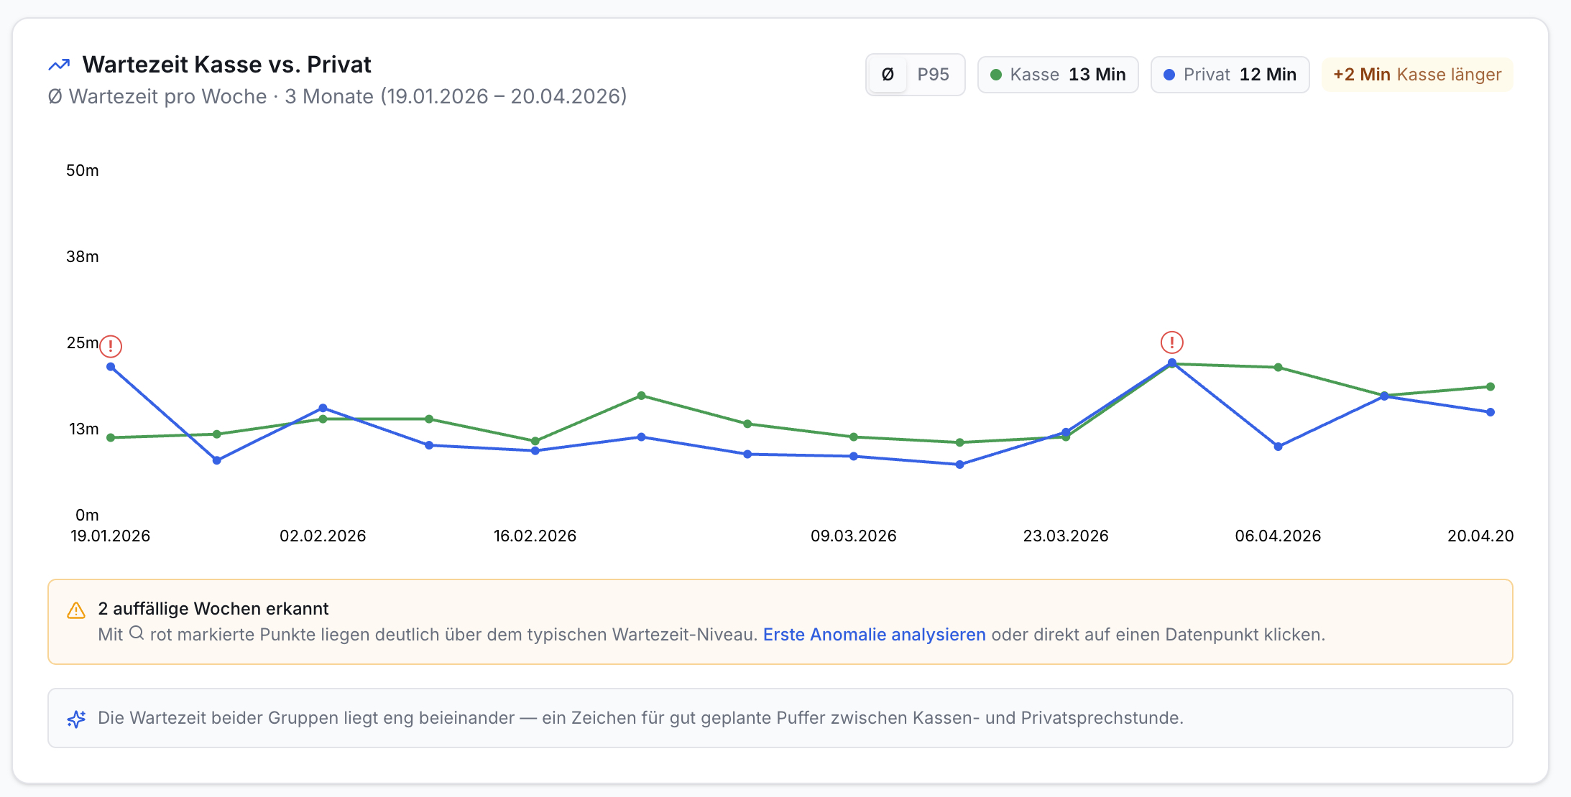
Task: Click the warning triangle icon in the alert box
Action: pyautogui.click(x=76, y=610)
